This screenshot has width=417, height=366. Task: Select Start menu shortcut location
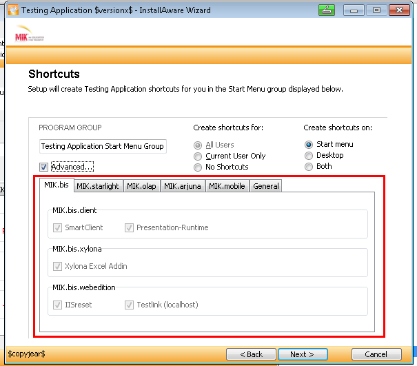pyautogui.click(x=309, y=145)
